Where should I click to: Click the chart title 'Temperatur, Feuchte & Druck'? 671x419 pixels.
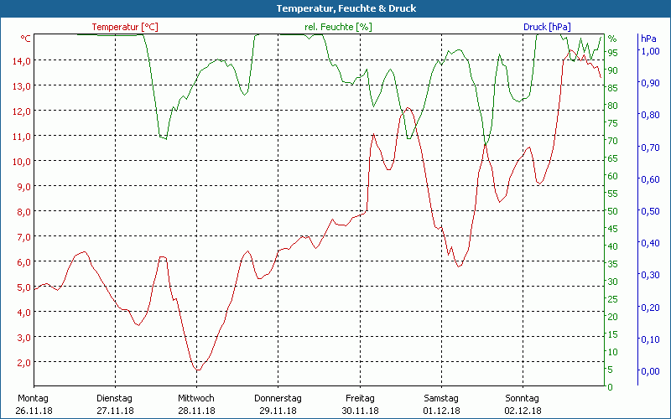click(x=335, y=8)
